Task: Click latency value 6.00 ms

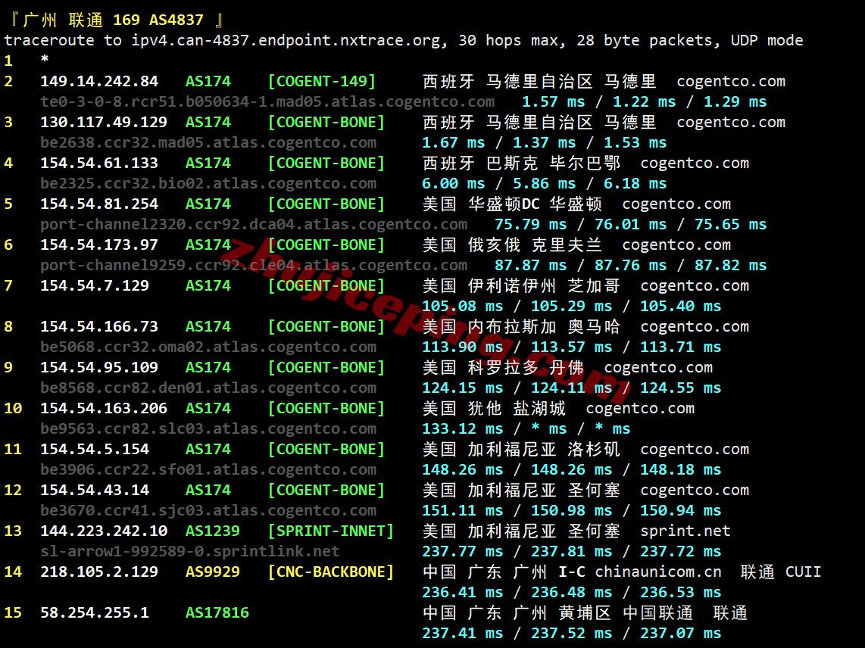Action: coord(454,184)
